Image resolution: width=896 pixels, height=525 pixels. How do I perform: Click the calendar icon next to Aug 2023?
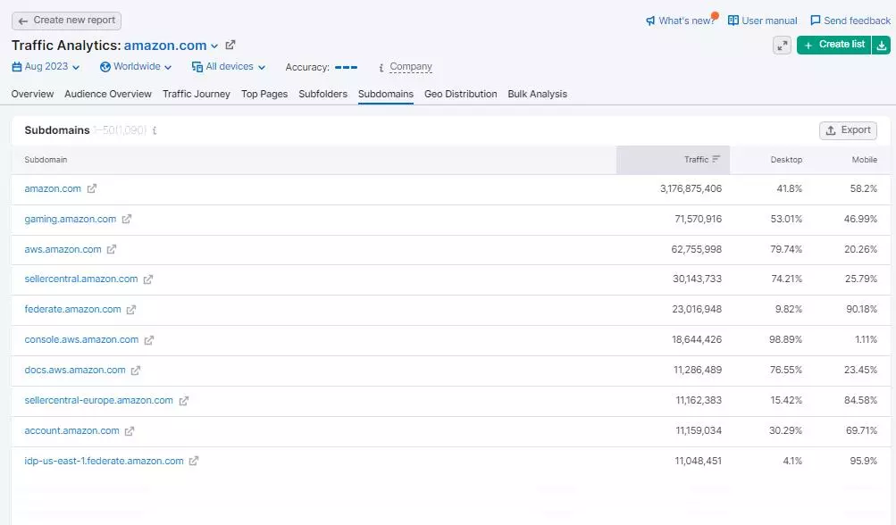(x=17, y=67)
